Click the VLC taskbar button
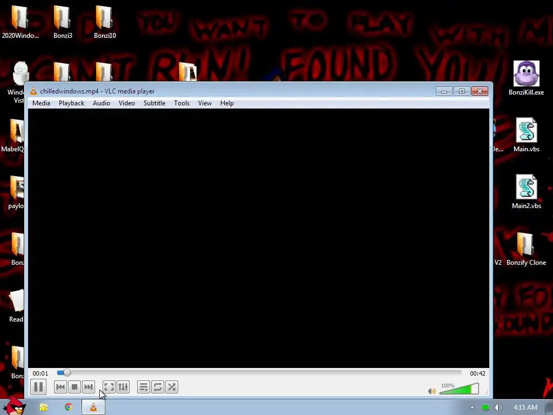 point(93,407)
